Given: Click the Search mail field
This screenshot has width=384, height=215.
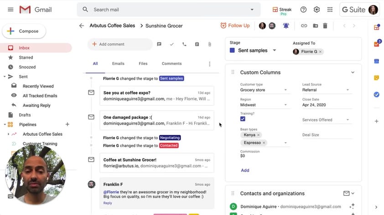Looking at the screenshot, I should click(169, 10).
